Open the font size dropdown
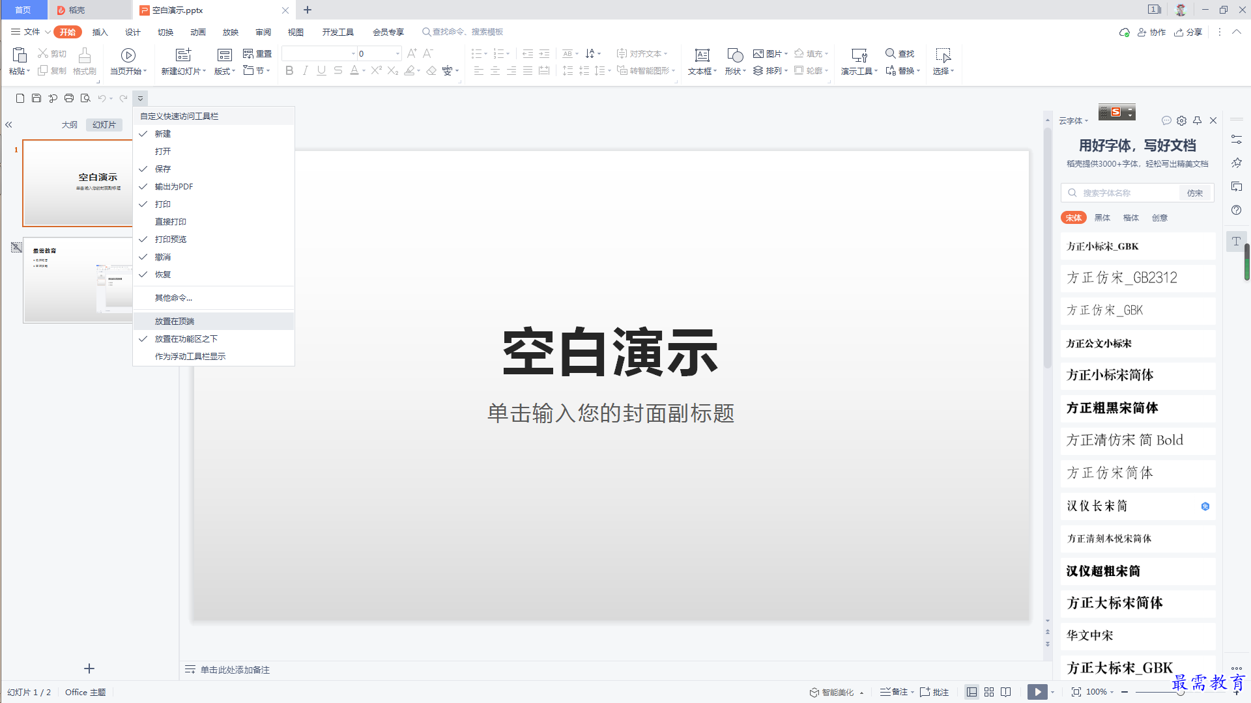 397,53
